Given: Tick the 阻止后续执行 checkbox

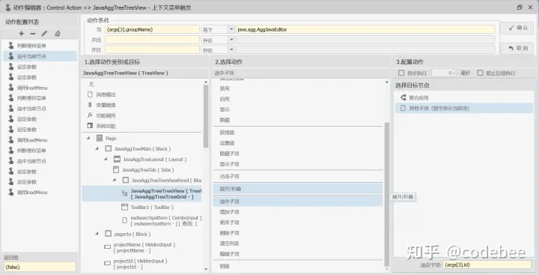Looking at the screenshot, I should [x=480, y=73].
